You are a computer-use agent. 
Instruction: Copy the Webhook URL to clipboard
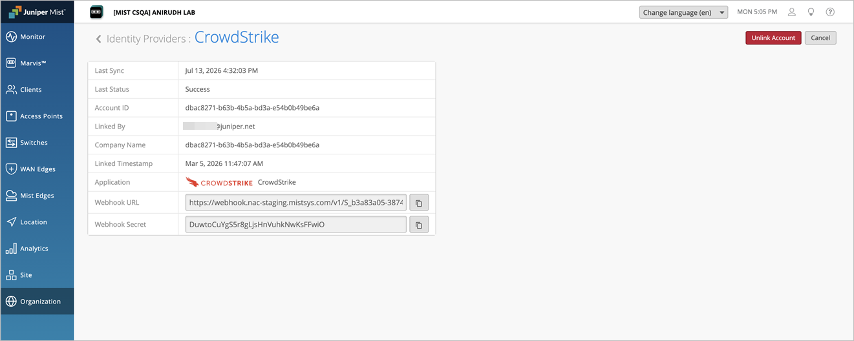pos(419,203)
